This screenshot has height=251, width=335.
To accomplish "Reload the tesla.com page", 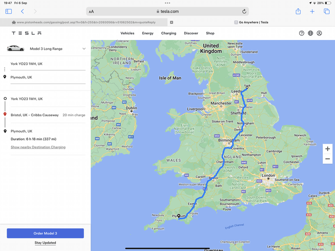I will (x=244, y=11).
